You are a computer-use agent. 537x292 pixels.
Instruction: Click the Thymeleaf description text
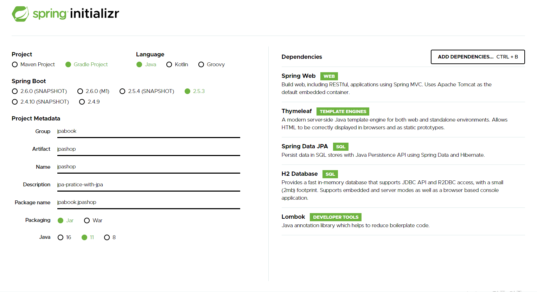click(x=394, y=124)
